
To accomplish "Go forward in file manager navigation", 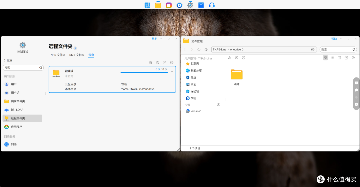I will [x=192, y=49].
